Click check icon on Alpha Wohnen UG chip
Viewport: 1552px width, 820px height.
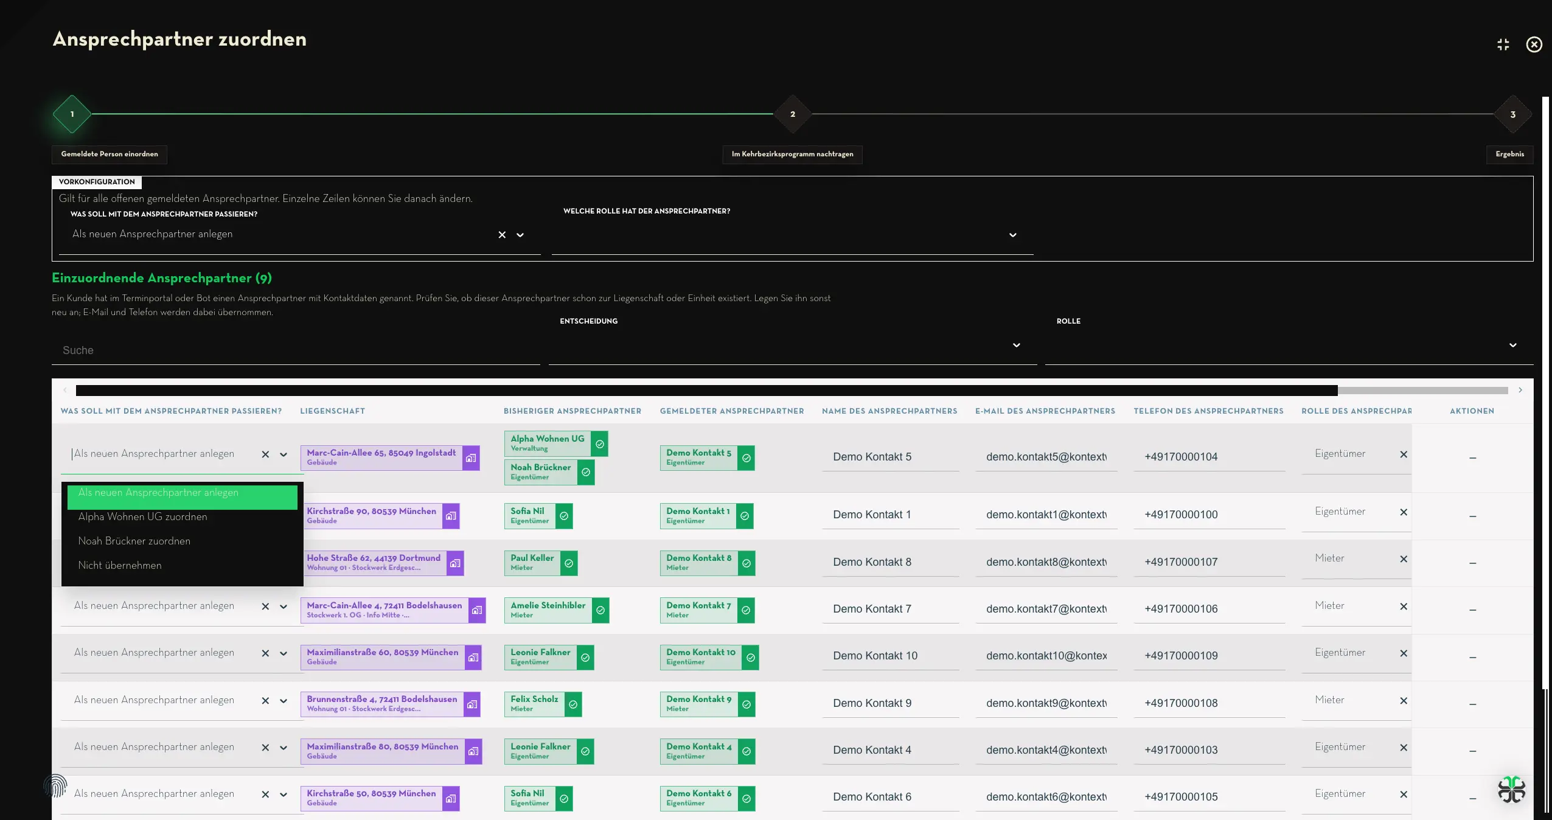pos(600,444)
